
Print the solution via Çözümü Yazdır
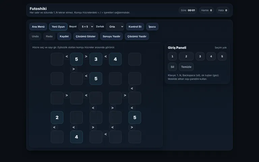pyautogui.click(x=137, y=36)
